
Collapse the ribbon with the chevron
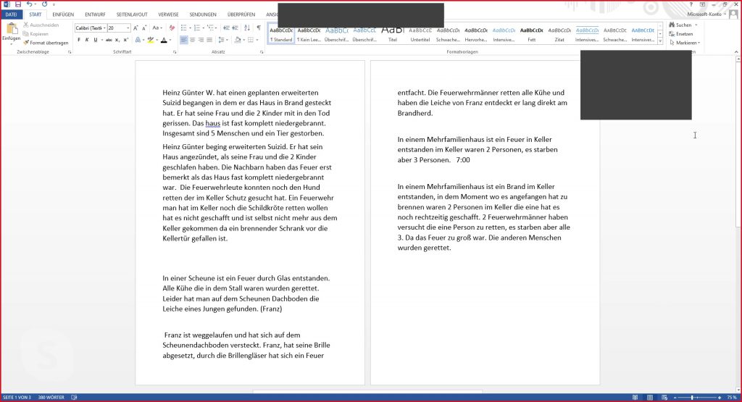[x=736, y=52]
